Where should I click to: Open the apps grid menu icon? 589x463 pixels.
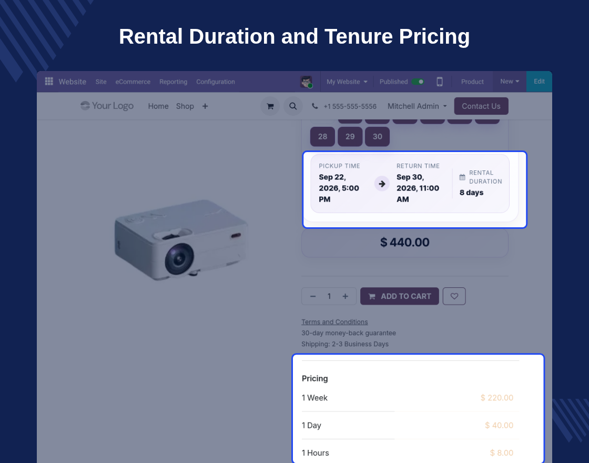pyautogui.click(x=49, y=82)
